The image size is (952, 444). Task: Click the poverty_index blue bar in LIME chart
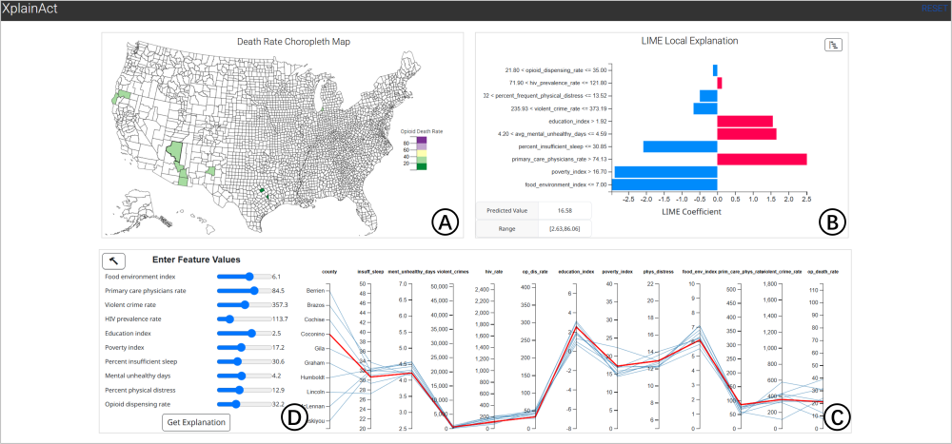(665, 172)
